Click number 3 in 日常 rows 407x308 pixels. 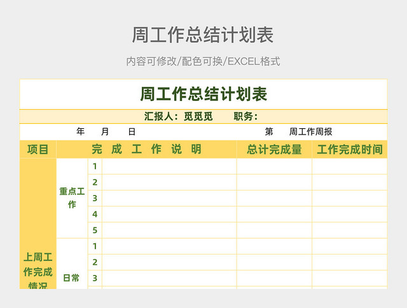click(95, 278)
